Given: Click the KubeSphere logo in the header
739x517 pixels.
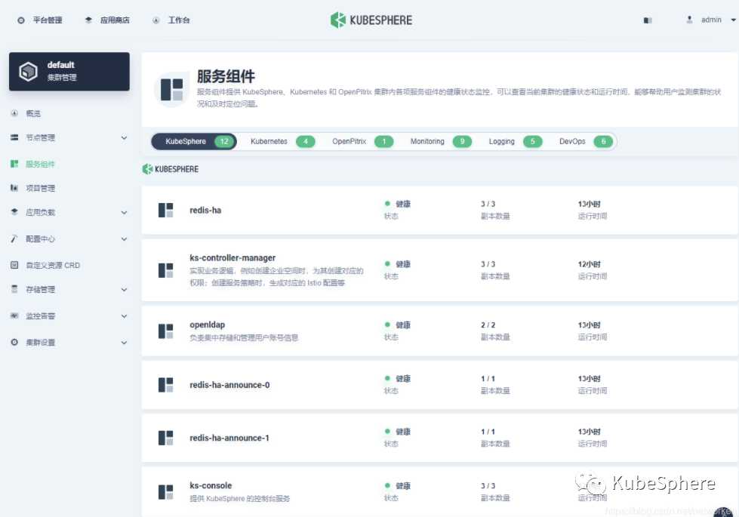Looking at the screenshot, I should pyautogui.click(x=370, y=20).
